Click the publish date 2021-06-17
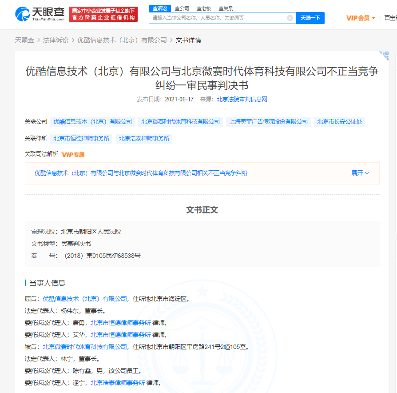The width and height of the screenshot is (397, 393). coord(179,99)
